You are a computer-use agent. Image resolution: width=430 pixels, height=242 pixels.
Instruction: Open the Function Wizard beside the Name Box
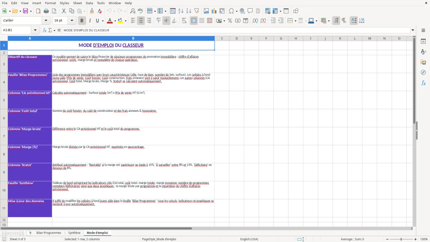45,30
